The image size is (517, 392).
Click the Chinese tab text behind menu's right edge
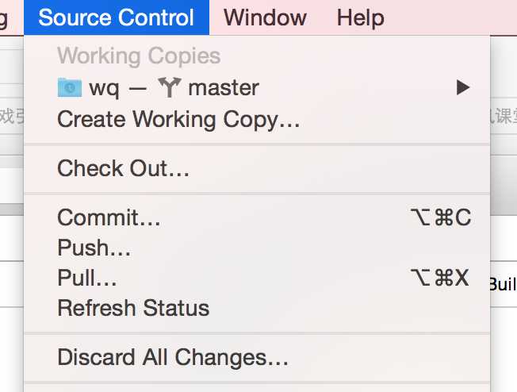(504, 116)
